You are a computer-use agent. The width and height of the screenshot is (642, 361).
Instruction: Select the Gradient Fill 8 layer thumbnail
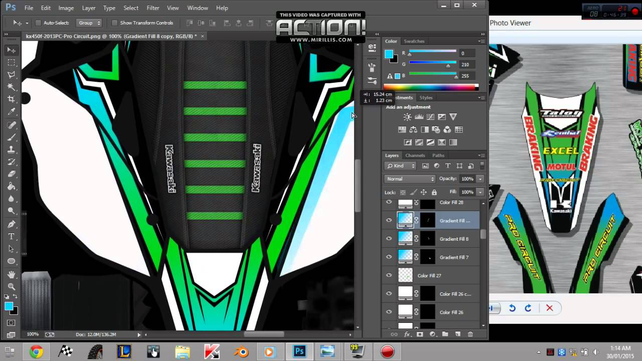pos(405,239)
